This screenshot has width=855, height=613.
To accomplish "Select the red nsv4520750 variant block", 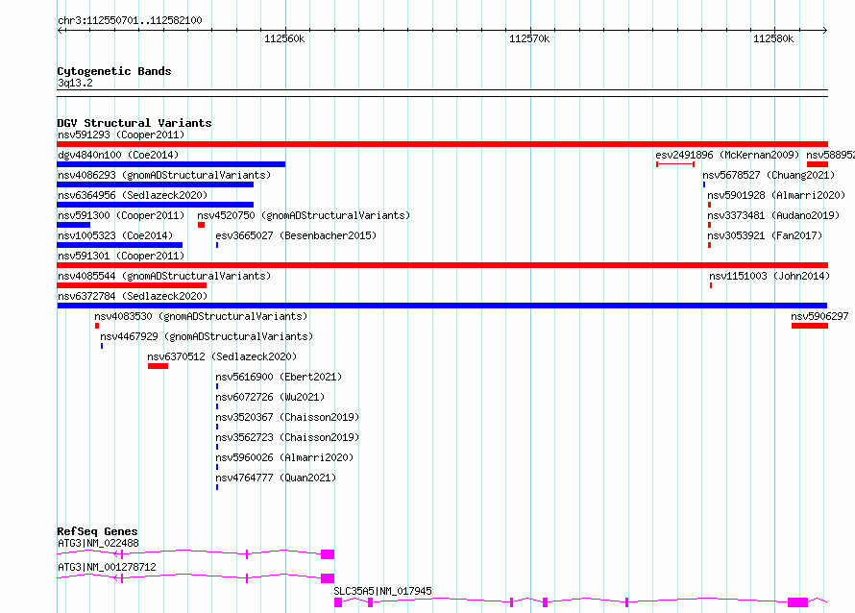I will (201, 225).
